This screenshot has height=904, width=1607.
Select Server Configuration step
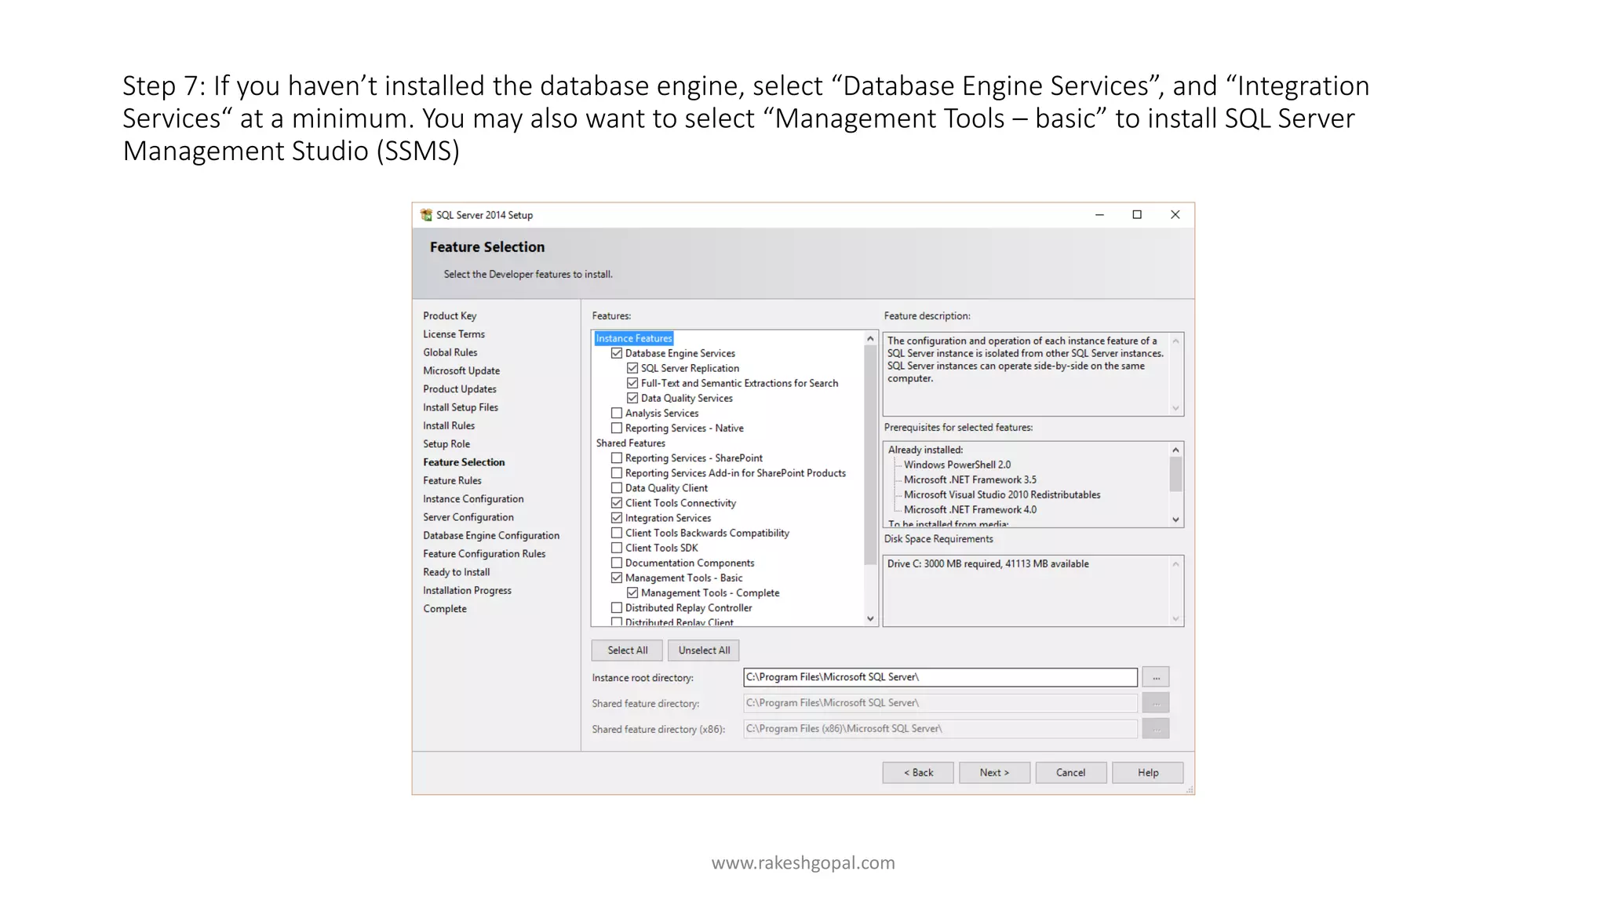tap(468, 517)
